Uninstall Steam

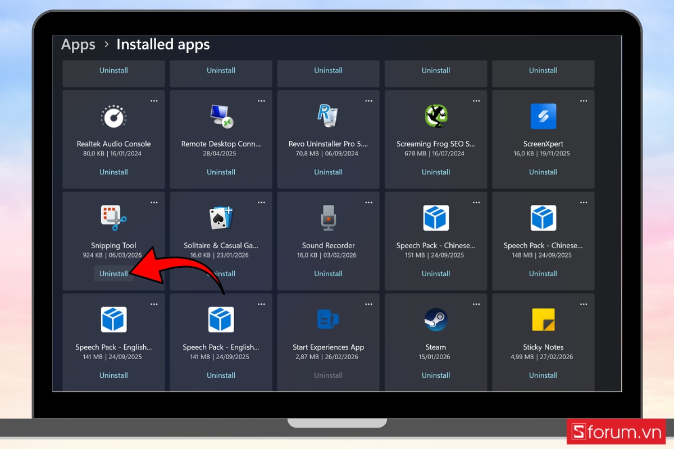point(436,375)
